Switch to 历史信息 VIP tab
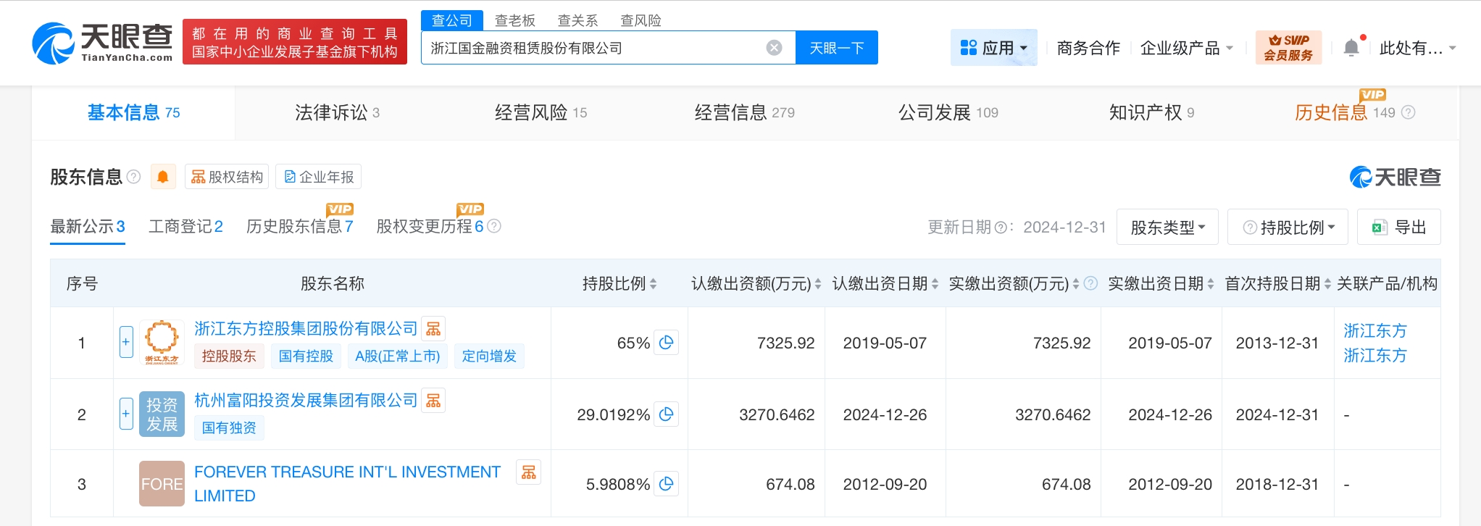This screenshot has width=1481, height=526. pyautogui.click(x=1345, y=112)
